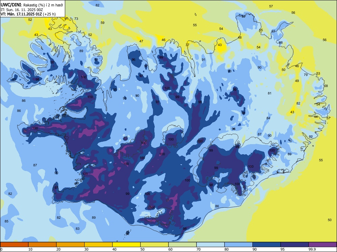Click the humidity value '59' on the map
This screenshot has width=337, height=252.
pos(102,23)
